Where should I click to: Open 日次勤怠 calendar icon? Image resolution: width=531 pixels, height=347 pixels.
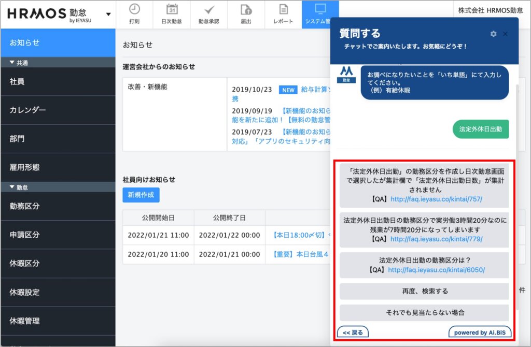click(x=172, y=9)
